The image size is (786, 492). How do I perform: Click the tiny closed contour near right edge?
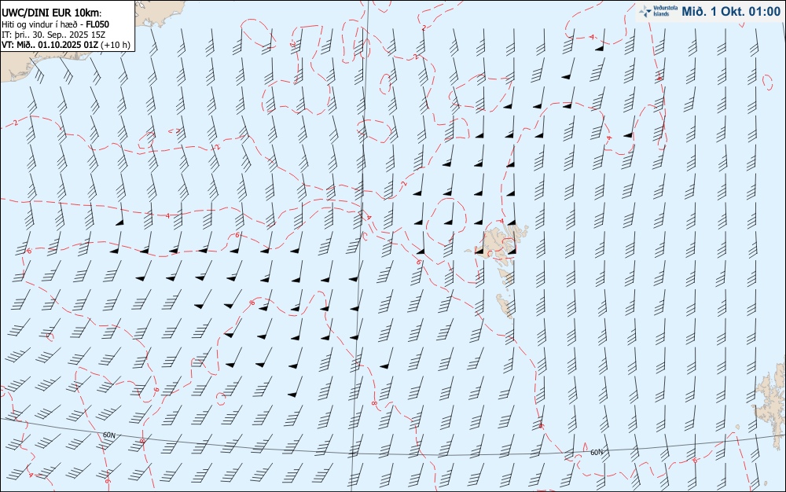pos(767,82)
